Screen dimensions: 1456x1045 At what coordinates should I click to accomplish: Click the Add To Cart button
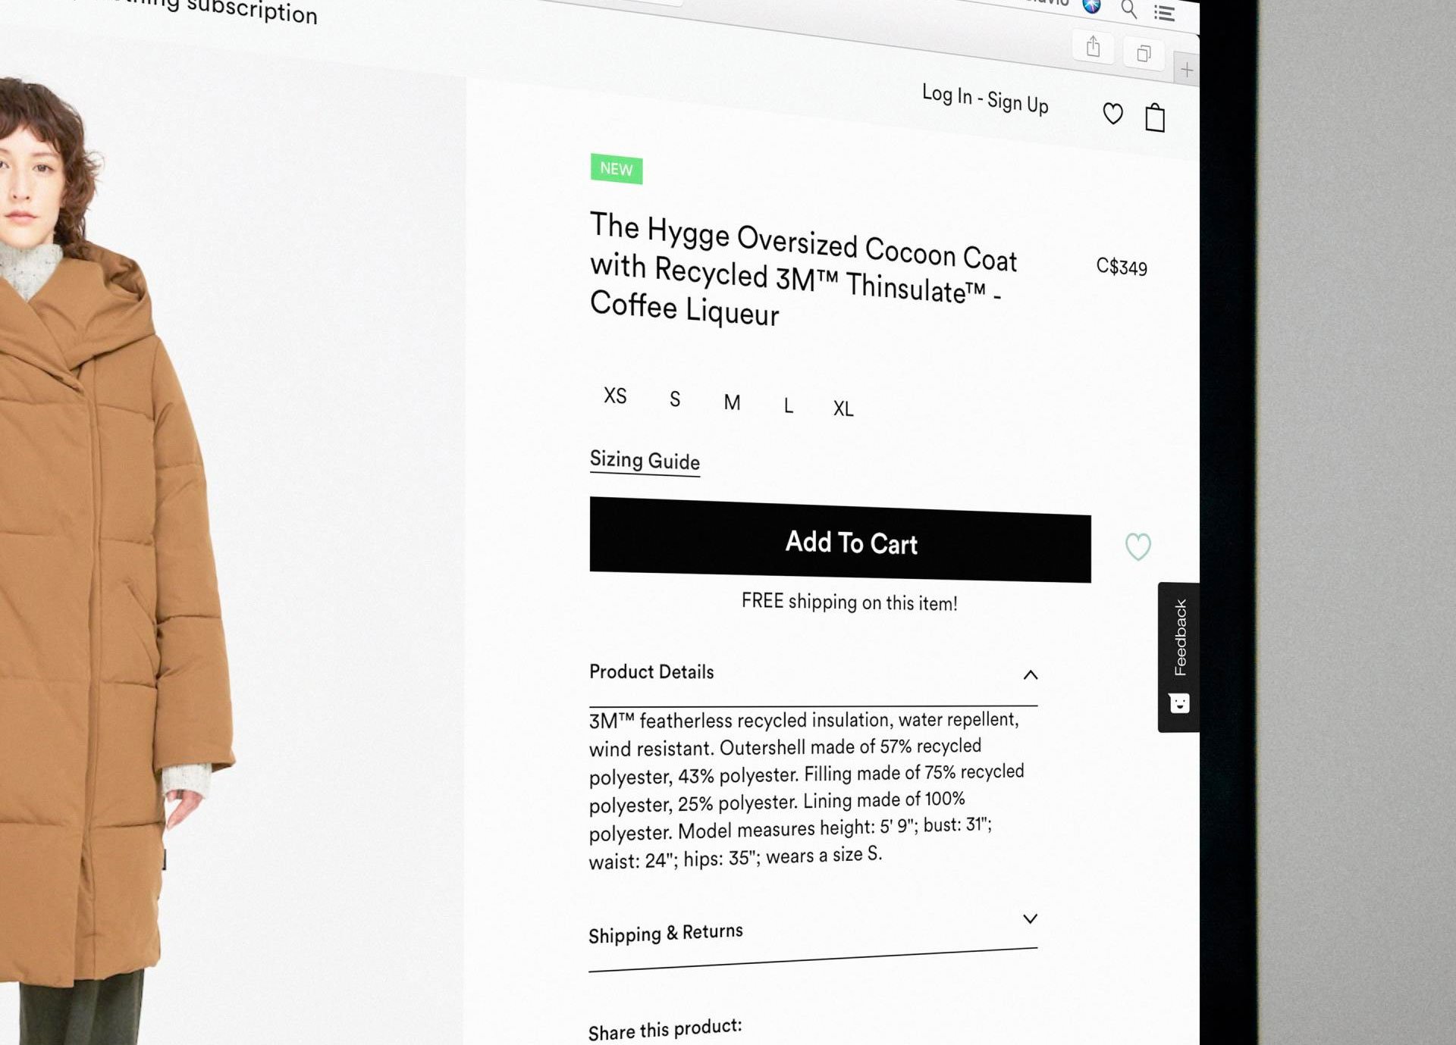(x=840, y=540)
